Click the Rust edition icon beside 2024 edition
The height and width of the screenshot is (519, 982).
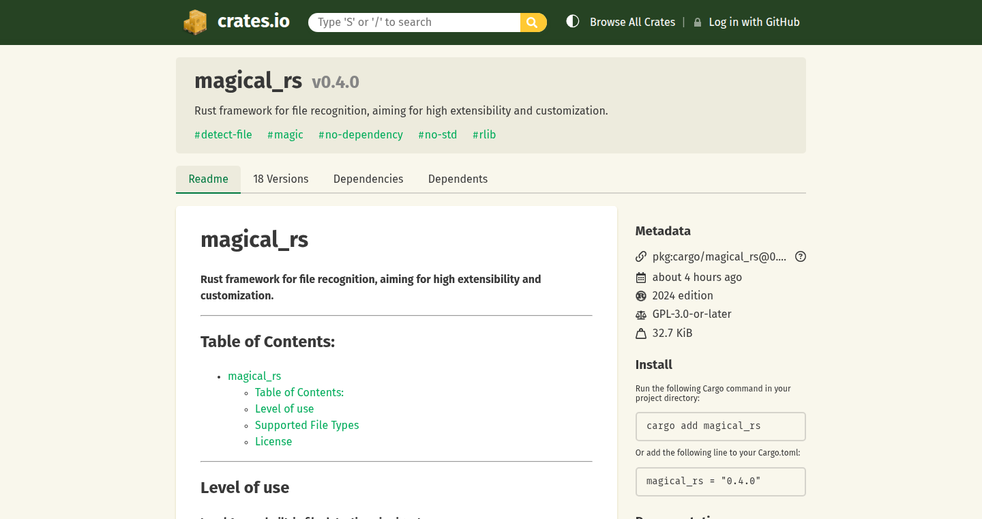point(641,296)
